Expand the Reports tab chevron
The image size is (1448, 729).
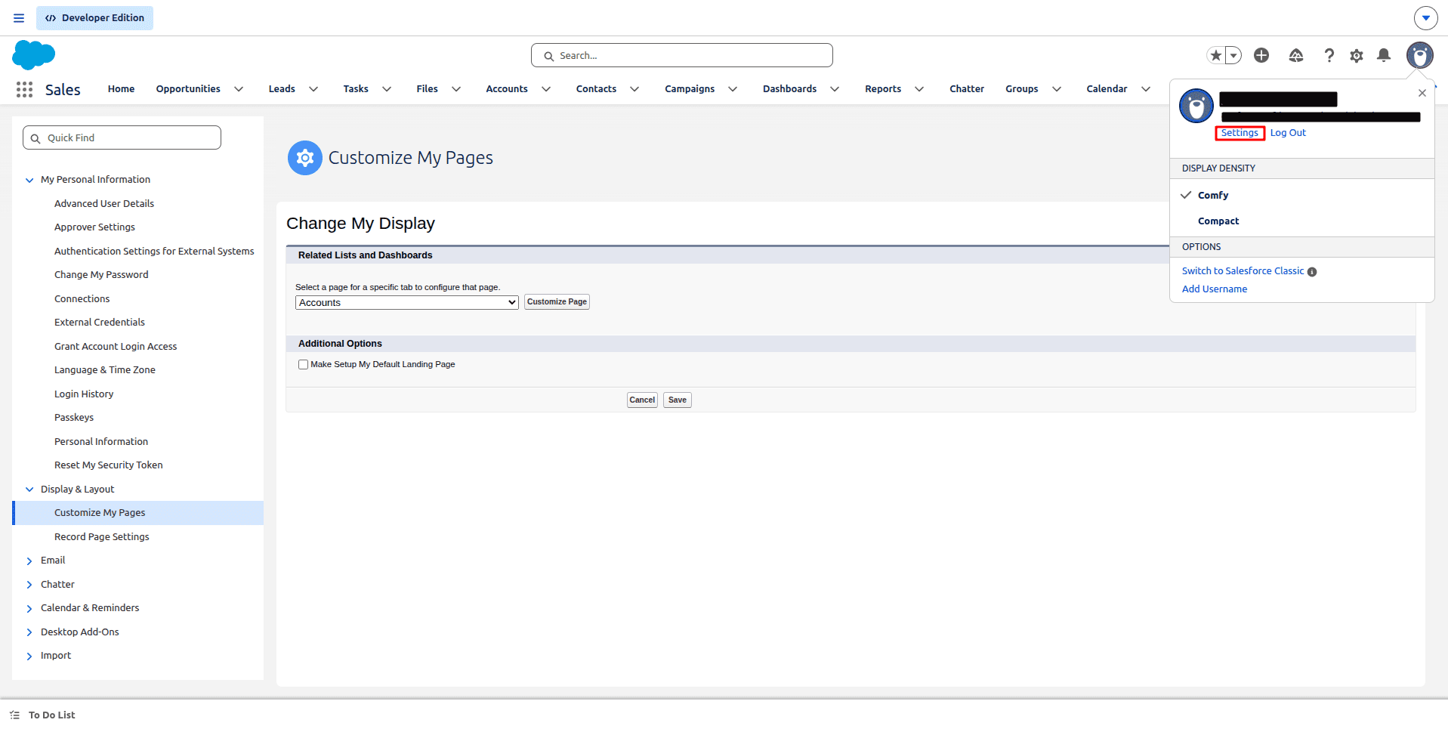(x=919, y=89)
